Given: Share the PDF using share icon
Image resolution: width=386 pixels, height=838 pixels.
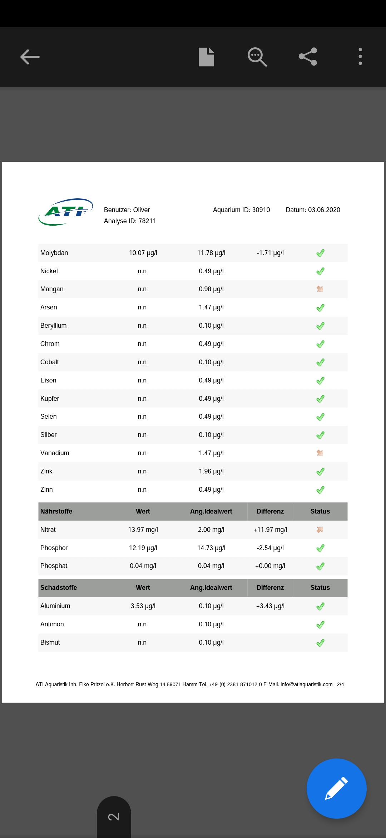Looking at the screenshot, I should click(x=308, y=57).
